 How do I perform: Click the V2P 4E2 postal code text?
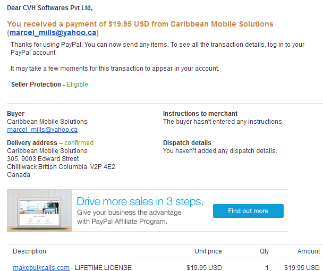(x=103, y=167)
